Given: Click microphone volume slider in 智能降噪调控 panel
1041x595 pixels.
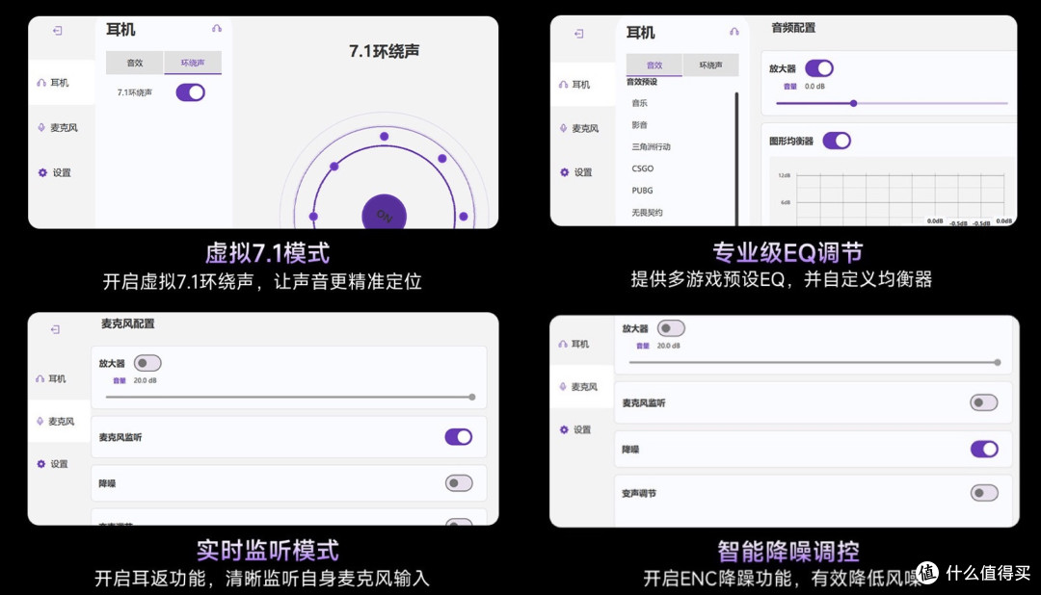Looking at the screenshot, I should pos(814,362).
